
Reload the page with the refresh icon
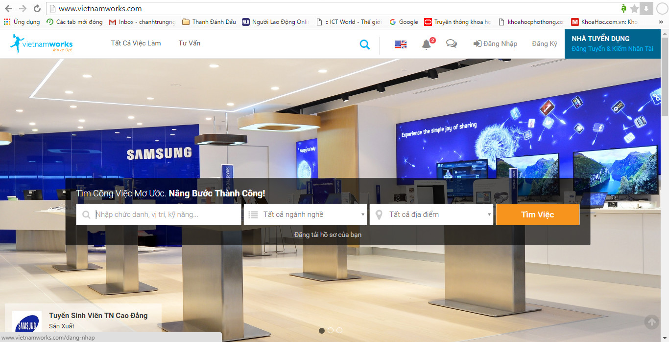[x=37, y=8]
